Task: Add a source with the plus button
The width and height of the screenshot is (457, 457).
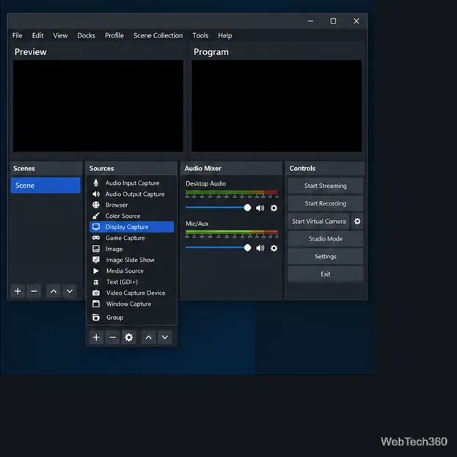Action: click(96, 337)
